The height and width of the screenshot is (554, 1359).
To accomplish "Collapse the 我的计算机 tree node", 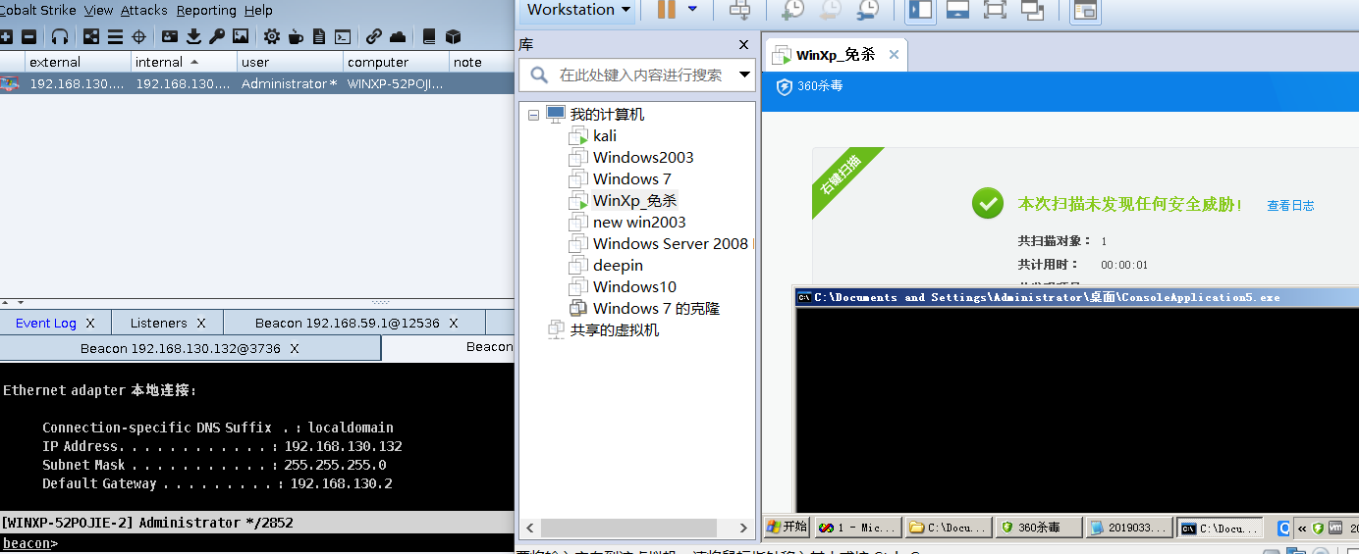I will click(533, 115).
